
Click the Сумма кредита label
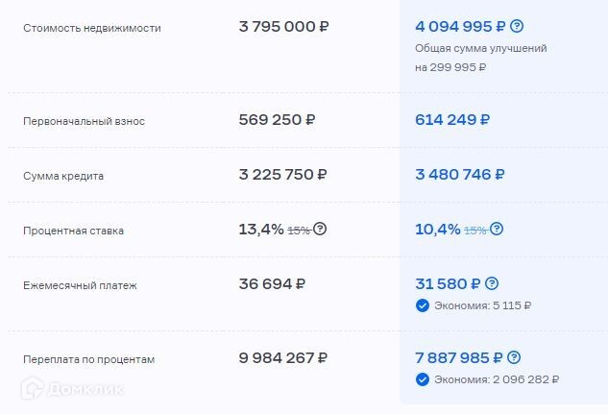pos(63,176)
